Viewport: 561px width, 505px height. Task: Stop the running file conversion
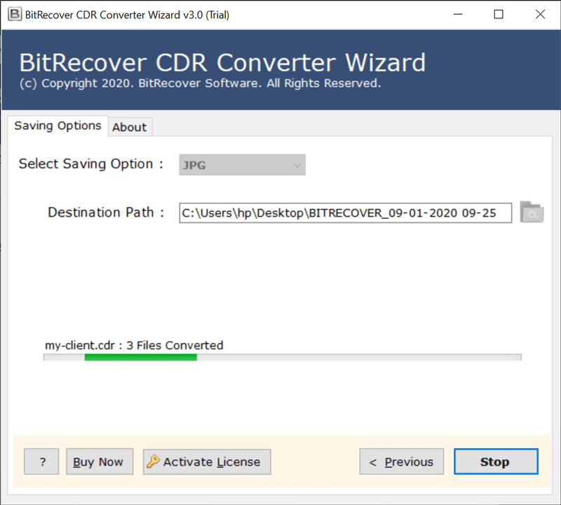(495, 462)
